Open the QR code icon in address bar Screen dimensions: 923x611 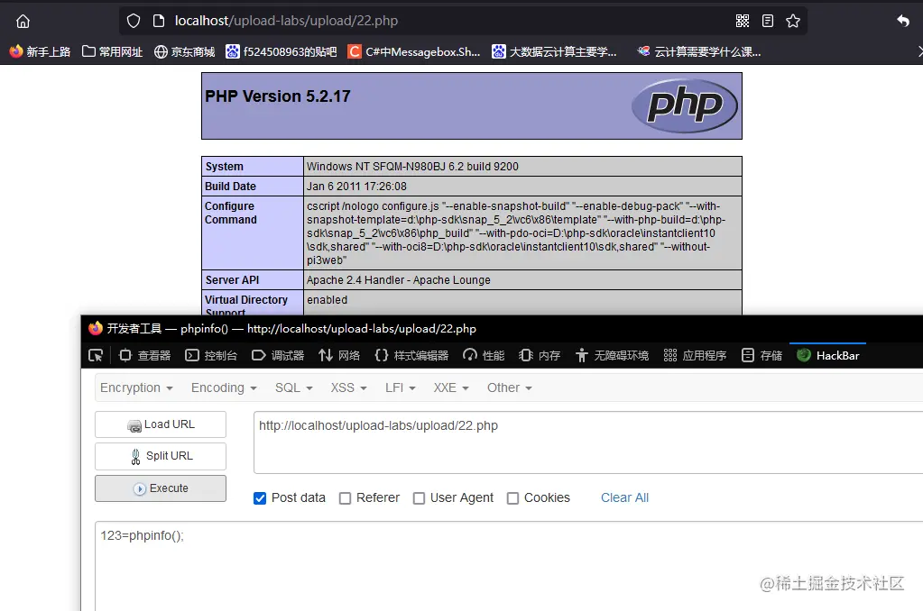point(743,21)
